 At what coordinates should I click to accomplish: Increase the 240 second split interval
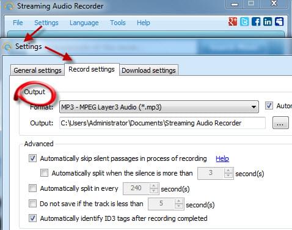pos(154,185)
